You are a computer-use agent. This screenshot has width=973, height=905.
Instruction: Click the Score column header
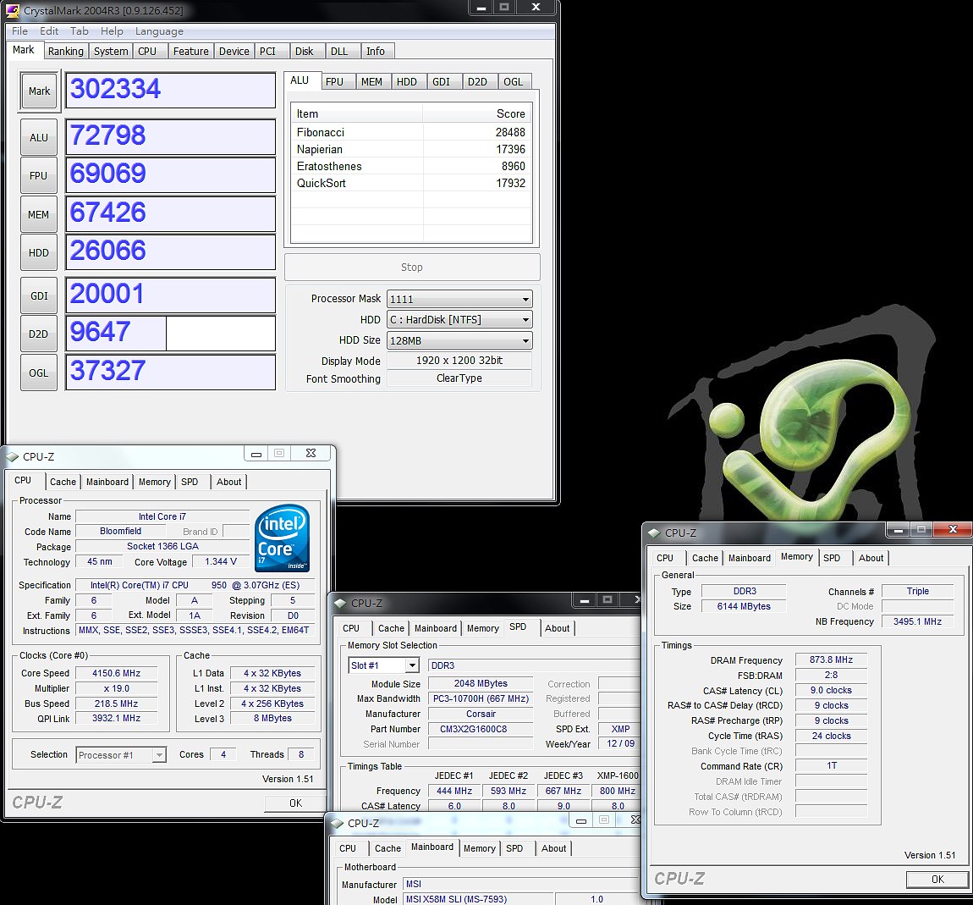click(x=477, y=113)
